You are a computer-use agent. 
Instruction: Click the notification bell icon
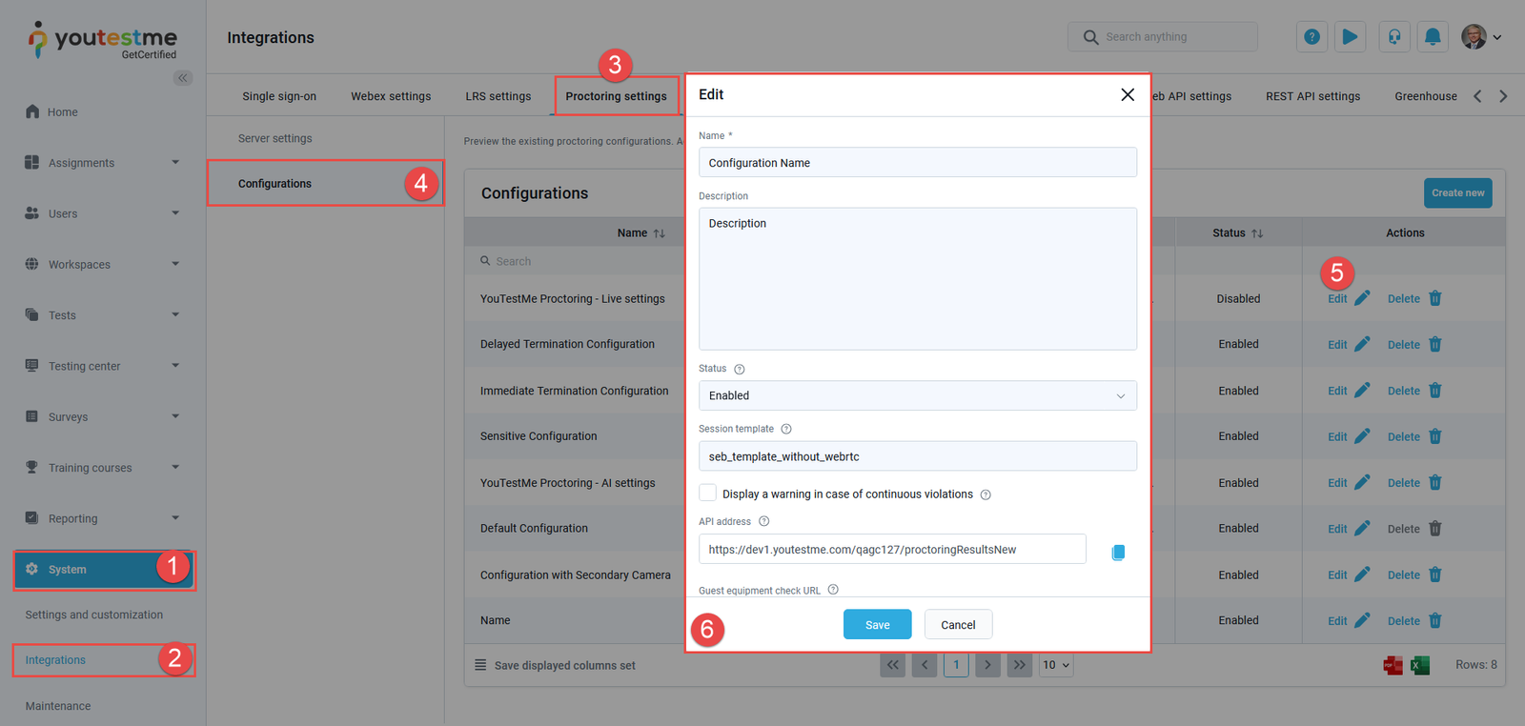coord(1433,37)
